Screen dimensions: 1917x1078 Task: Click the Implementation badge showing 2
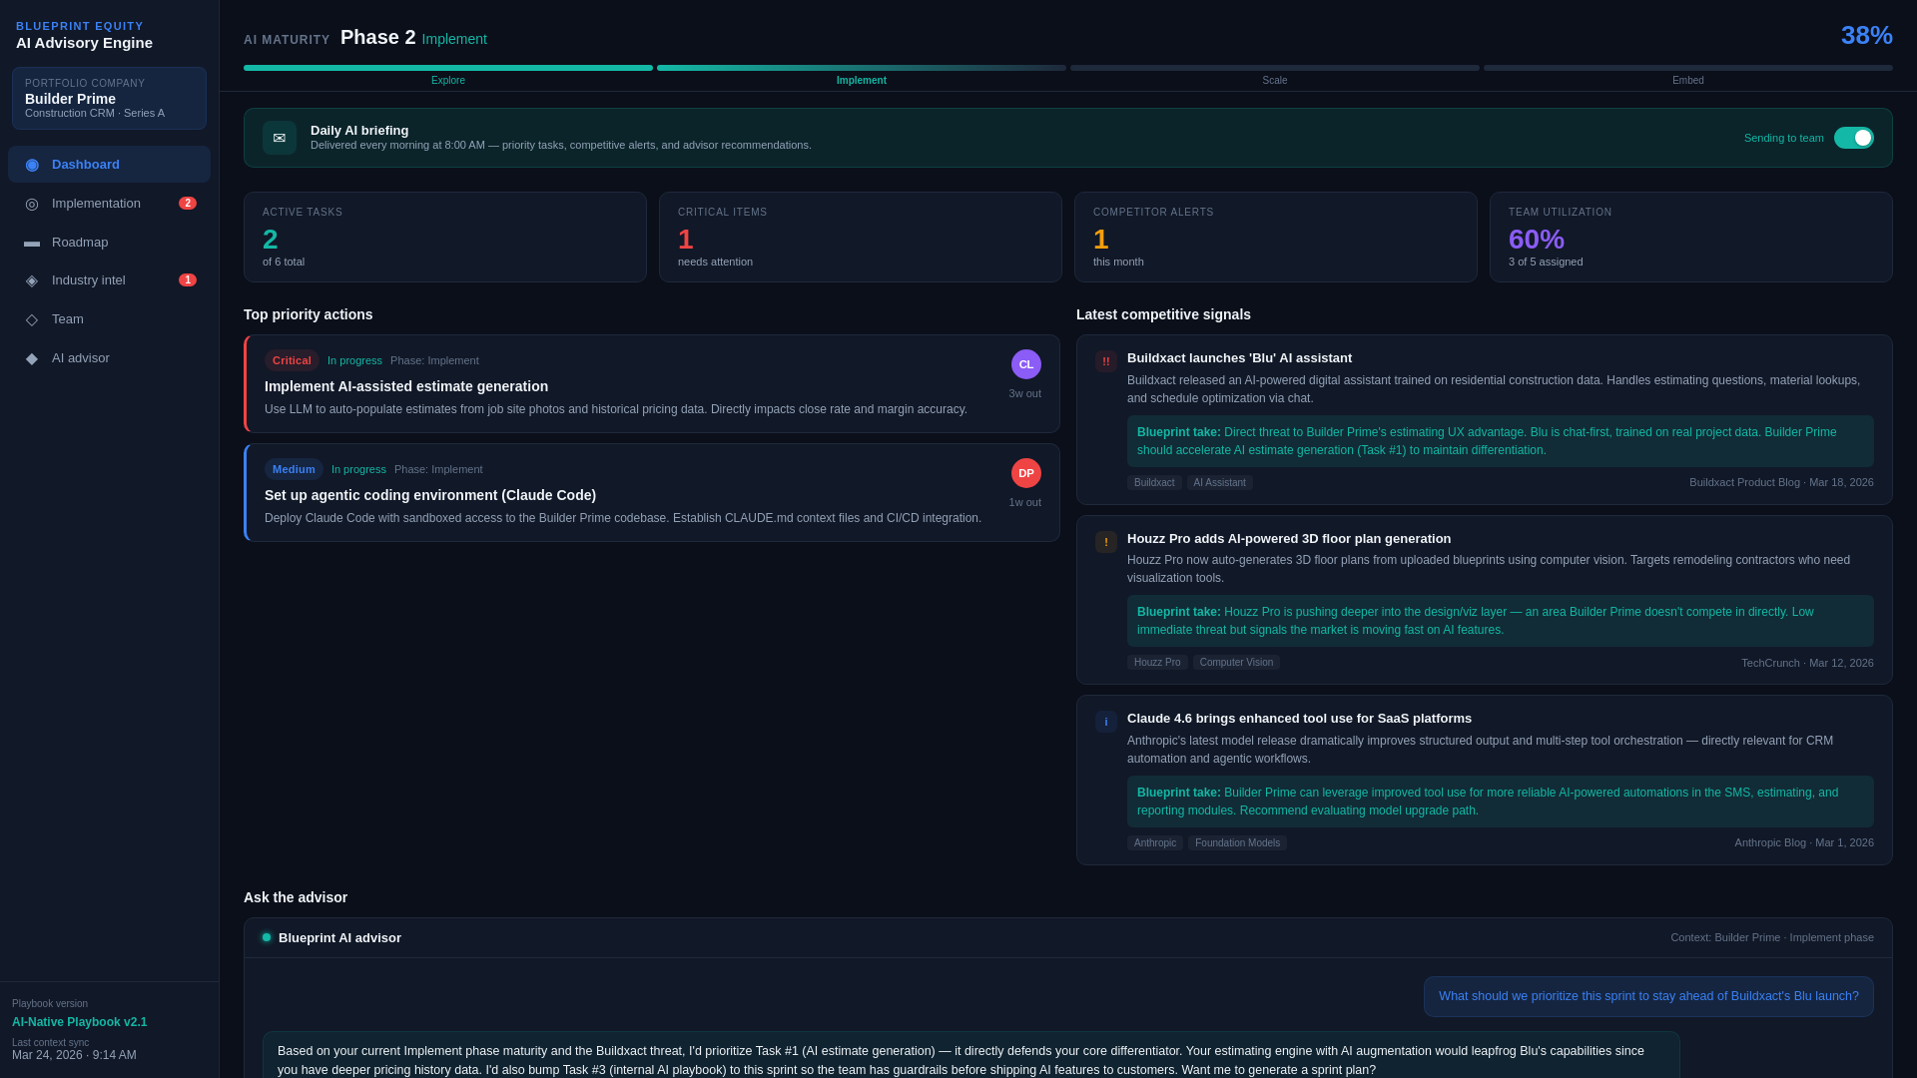pyautogui.click(x=188, y=204)
